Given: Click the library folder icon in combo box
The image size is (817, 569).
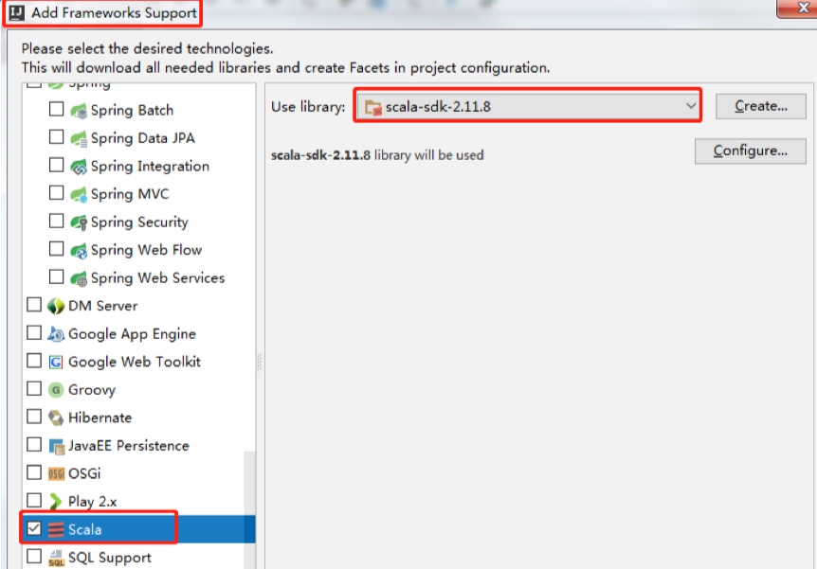Looking at the screenshot, I should (x=373, y=107).
